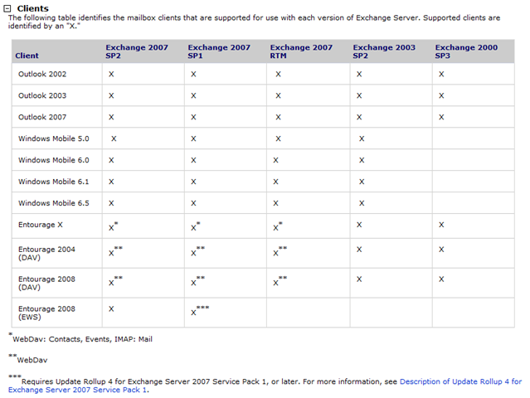530x398 pixels.
Task: Click Outlook 2003 X under Exchange 2003 SP2
Action: pos(359,95)
